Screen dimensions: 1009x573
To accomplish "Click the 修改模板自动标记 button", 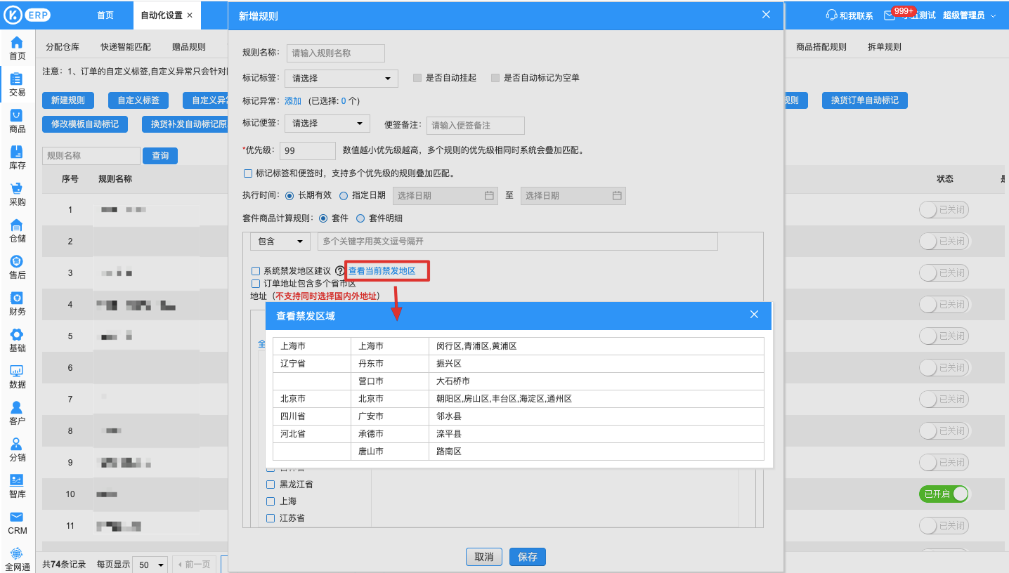I will point(85,124).
